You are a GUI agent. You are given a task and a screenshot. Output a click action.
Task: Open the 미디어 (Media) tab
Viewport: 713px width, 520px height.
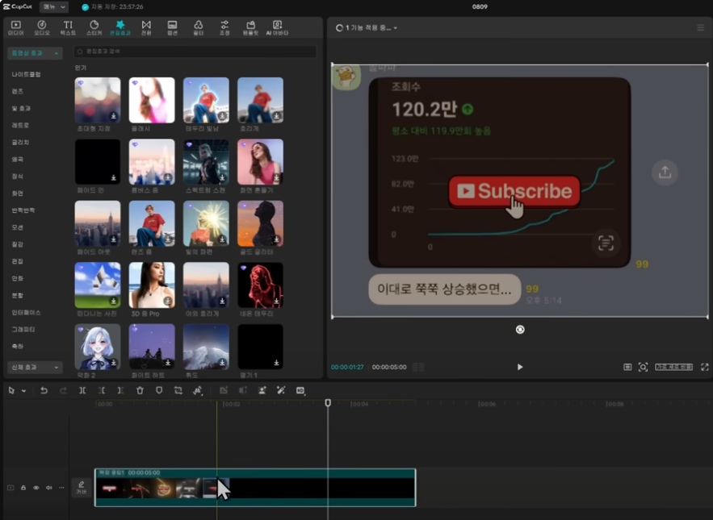(x=16, y=27)
